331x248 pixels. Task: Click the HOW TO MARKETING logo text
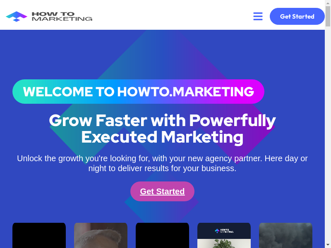pyautogui.click(x=62, y=16)
